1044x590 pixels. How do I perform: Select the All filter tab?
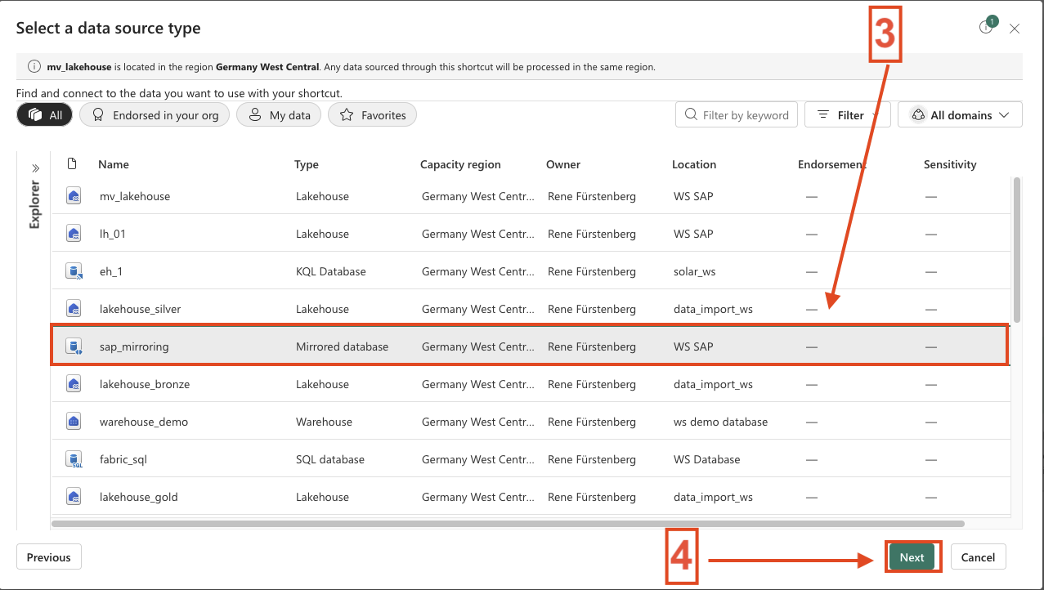[45, 115]
